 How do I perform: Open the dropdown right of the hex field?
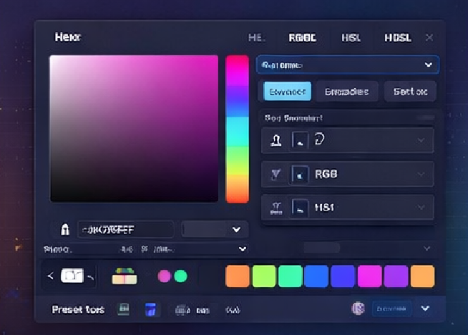215,229
